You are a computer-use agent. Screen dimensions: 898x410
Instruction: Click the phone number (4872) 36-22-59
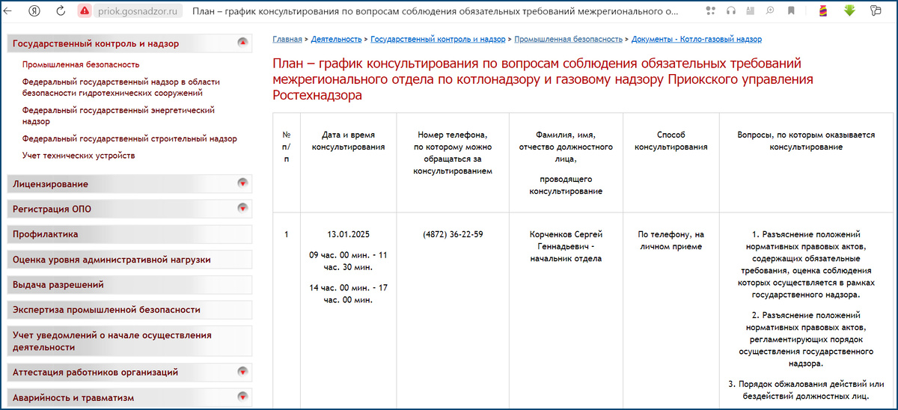(453, 234)
